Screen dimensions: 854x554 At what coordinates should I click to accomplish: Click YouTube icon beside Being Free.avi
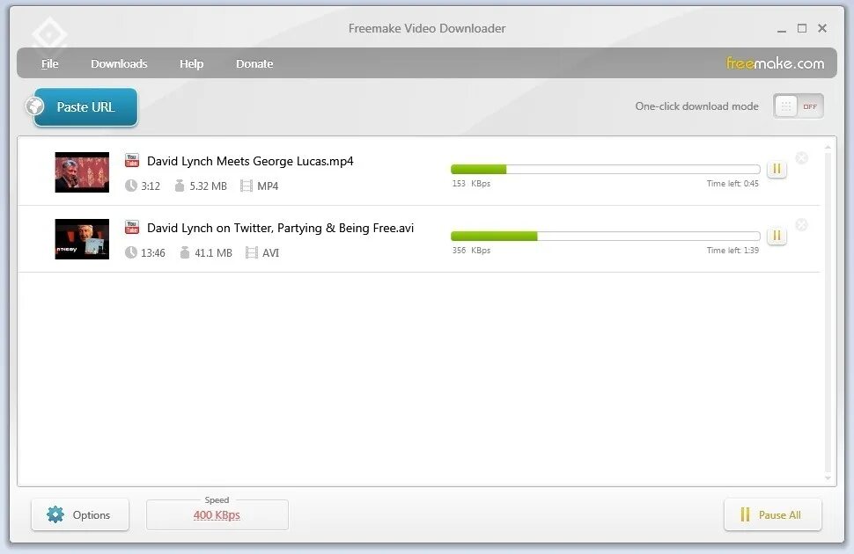point(132,227)
